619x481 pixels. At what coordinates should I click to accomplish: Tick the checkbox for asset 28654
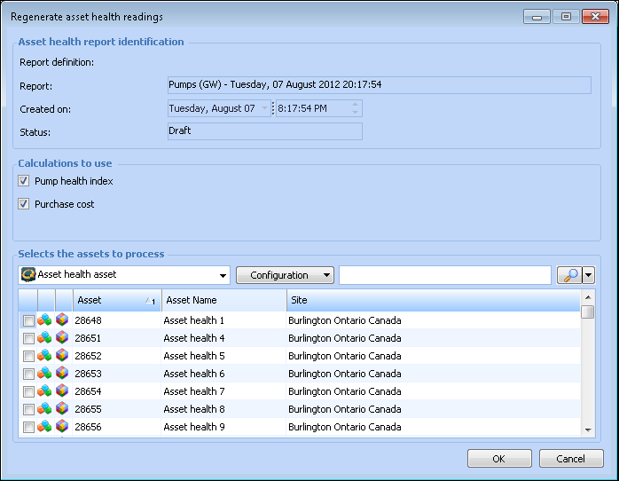[28, 391]
